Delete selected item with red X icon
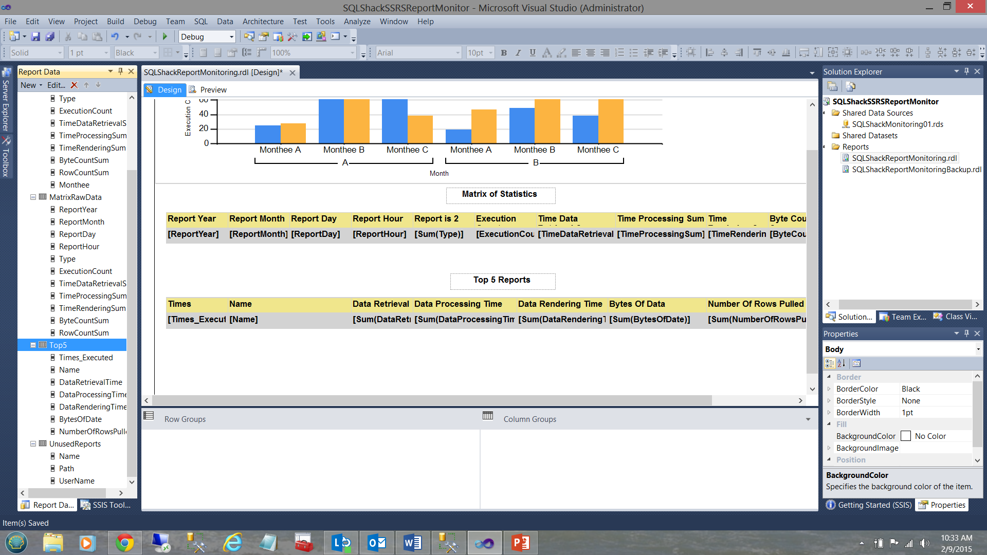Screen dimensions: 987x555 coord(74,85)
